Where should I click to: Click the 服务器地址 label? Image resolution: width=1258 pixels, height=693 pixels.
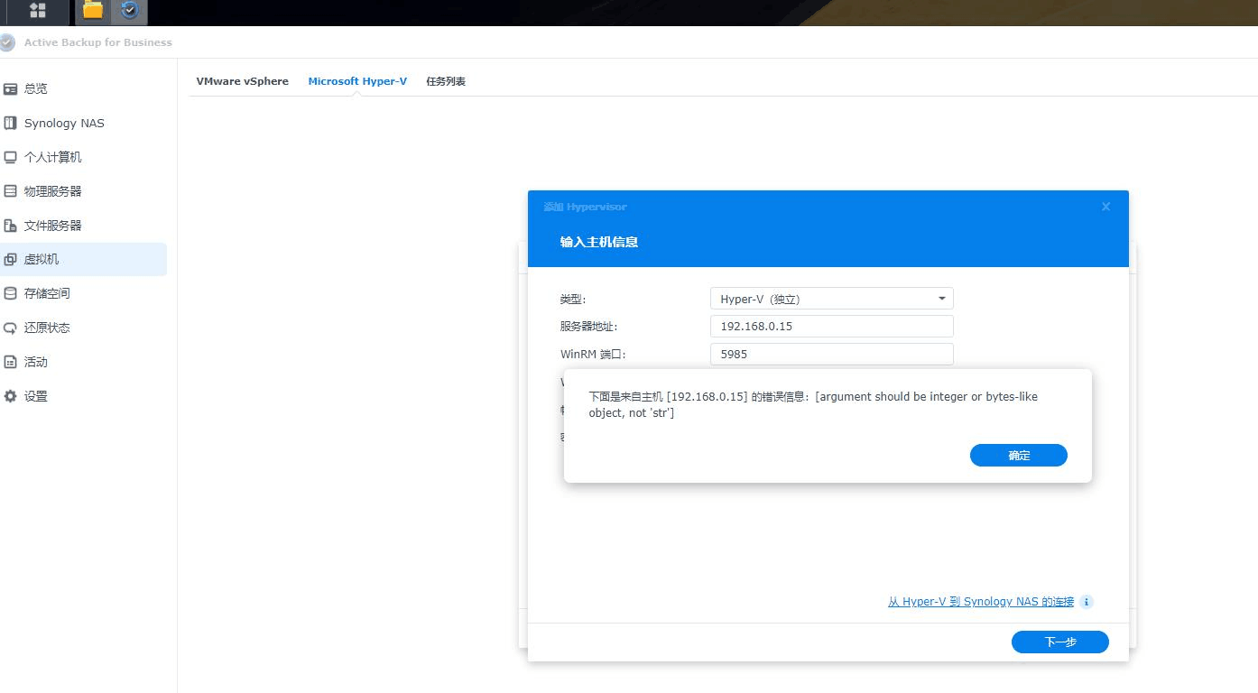(x=588, y=327)
